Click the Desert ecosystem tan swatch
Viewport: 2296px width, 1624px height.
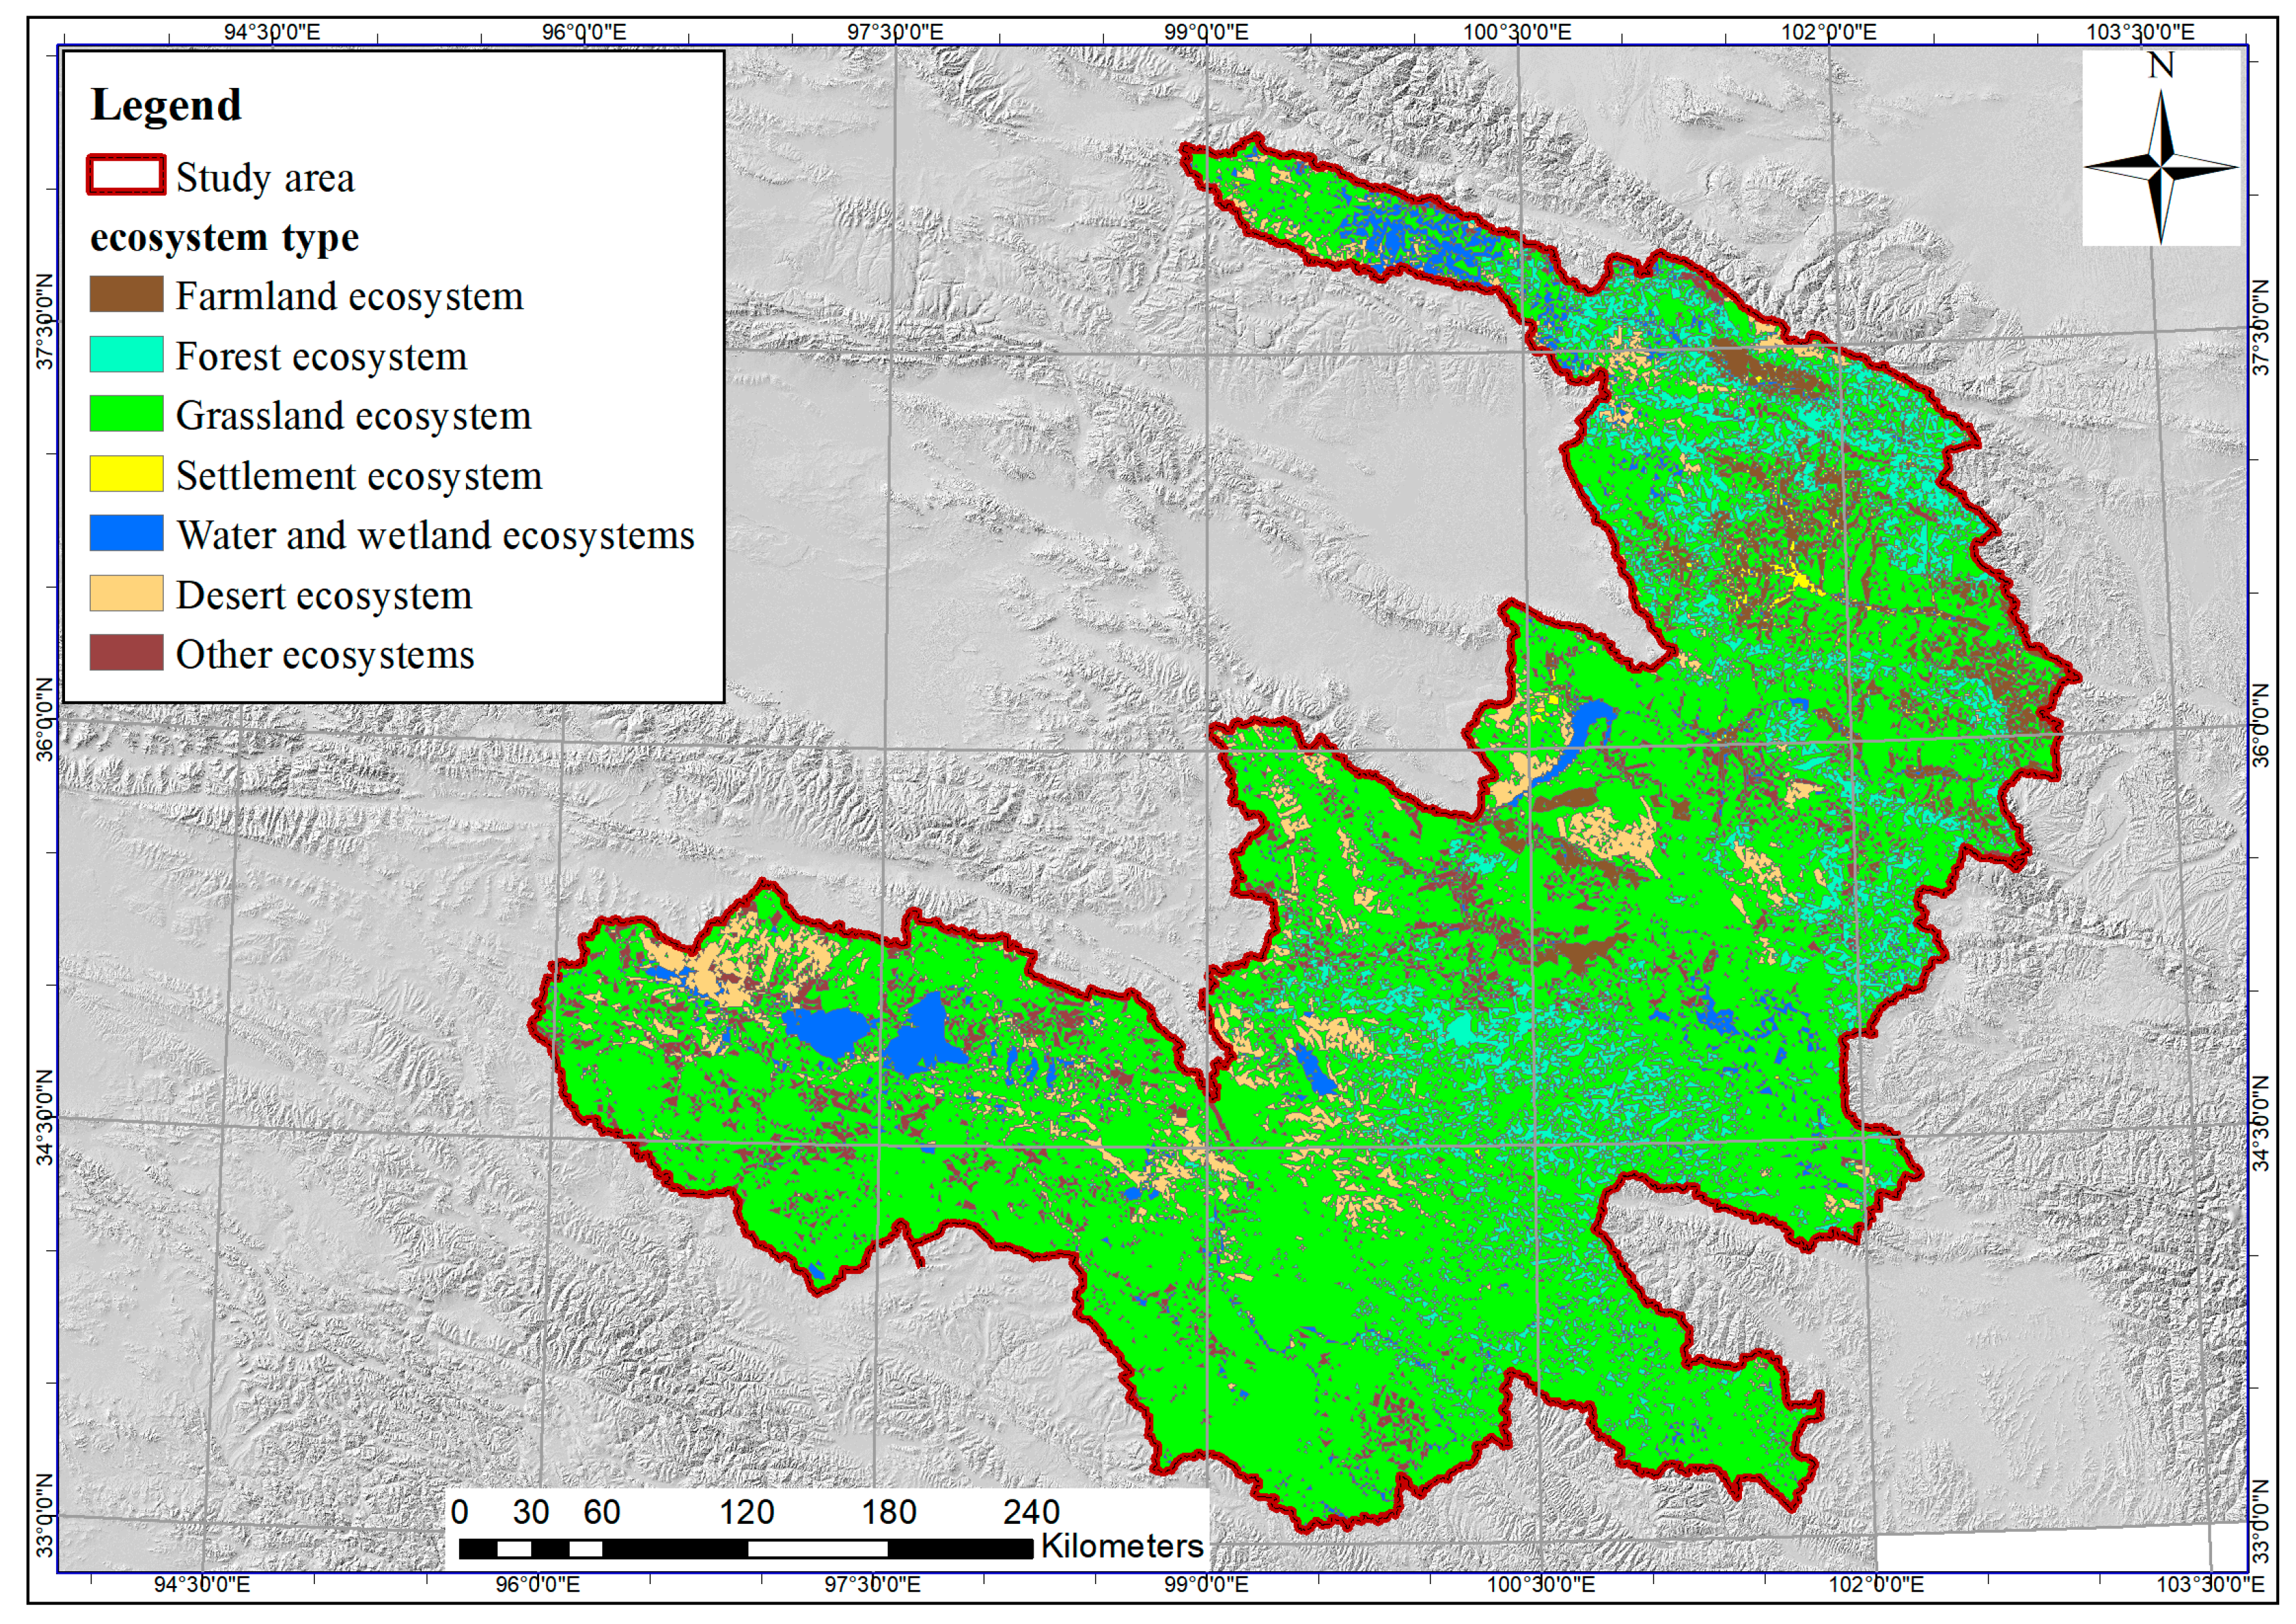pyautogui.click(x=126, y=593)
